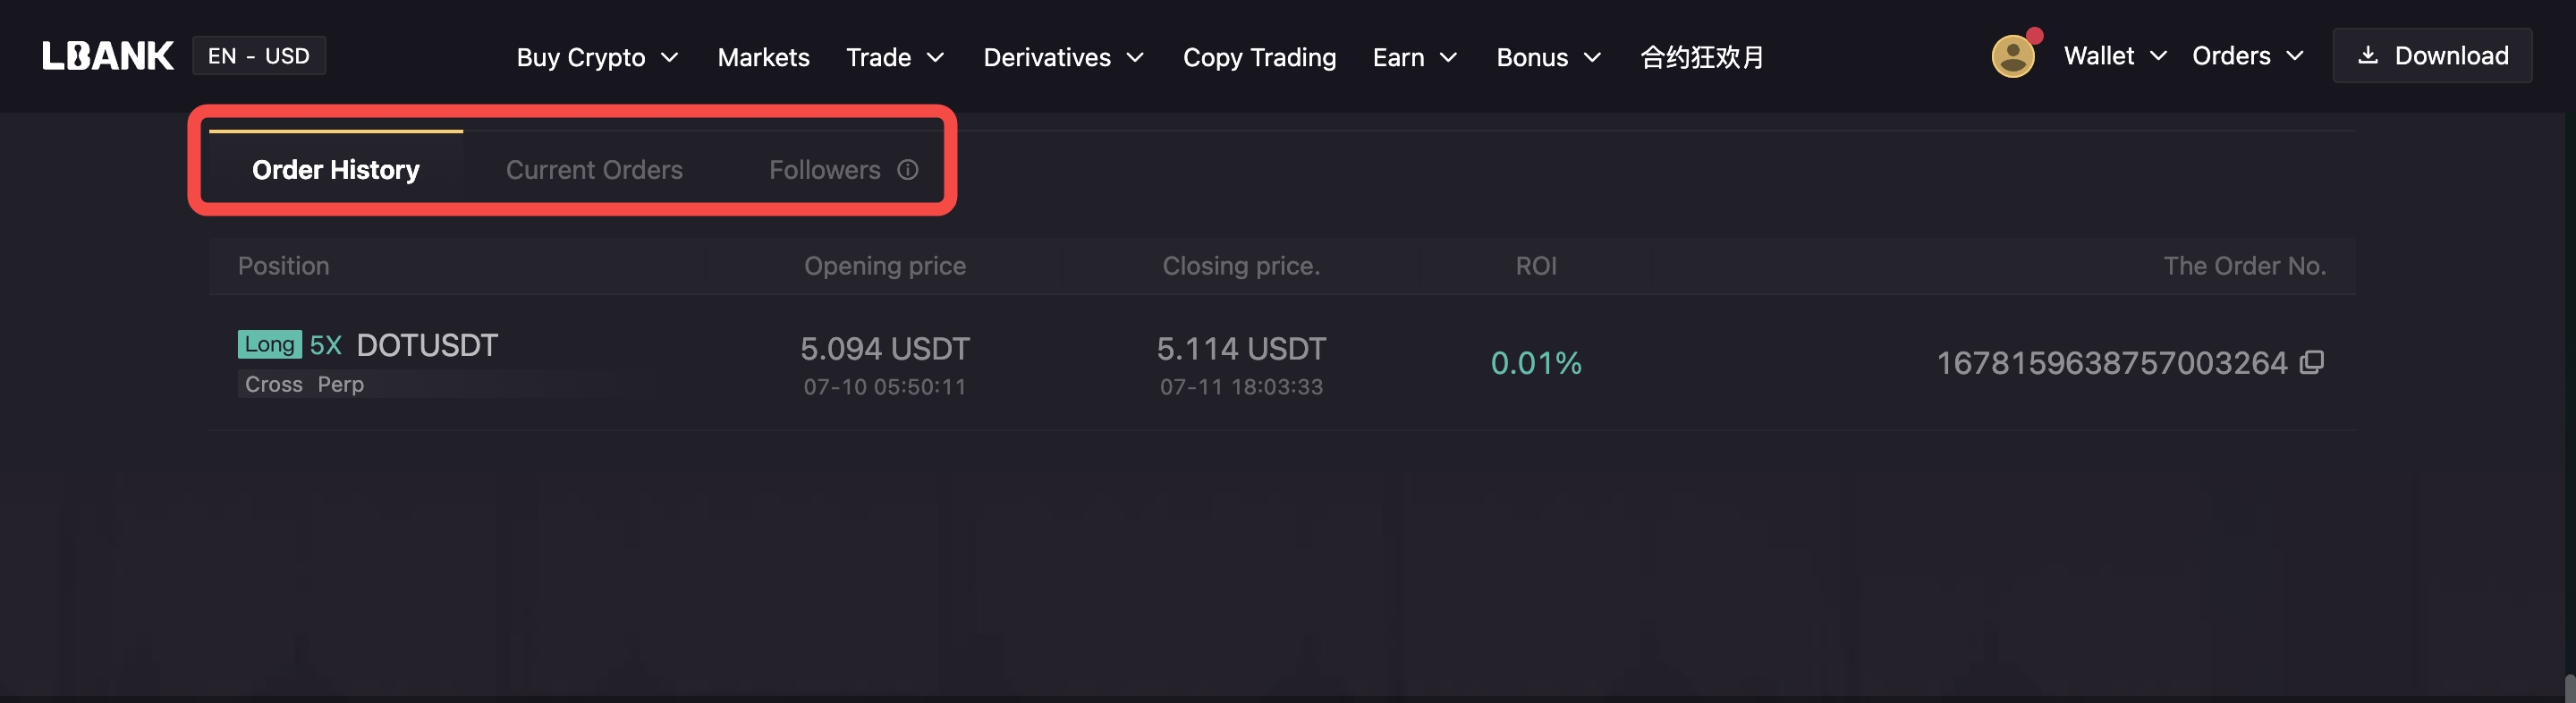
Task: Open the Earn dropdown
Action: 1414,57
